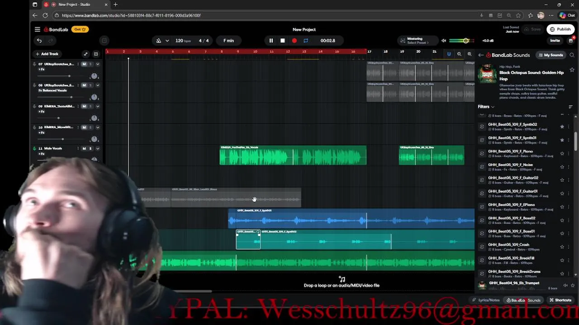Favorite the Golden Hip Hop pack
This screenshot has width=579, height=325.
tap(572, 70)
